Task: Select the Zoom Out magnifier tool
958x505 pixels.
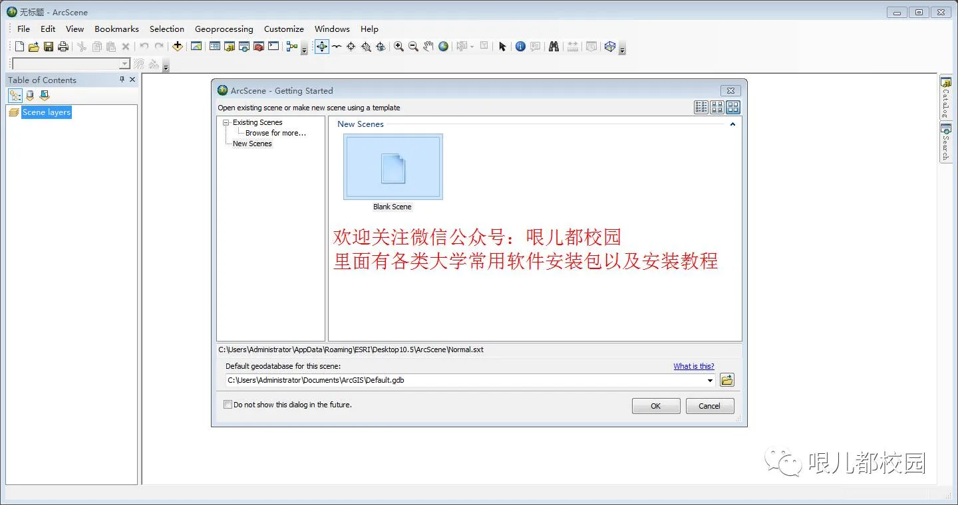Action: (413, 47)
